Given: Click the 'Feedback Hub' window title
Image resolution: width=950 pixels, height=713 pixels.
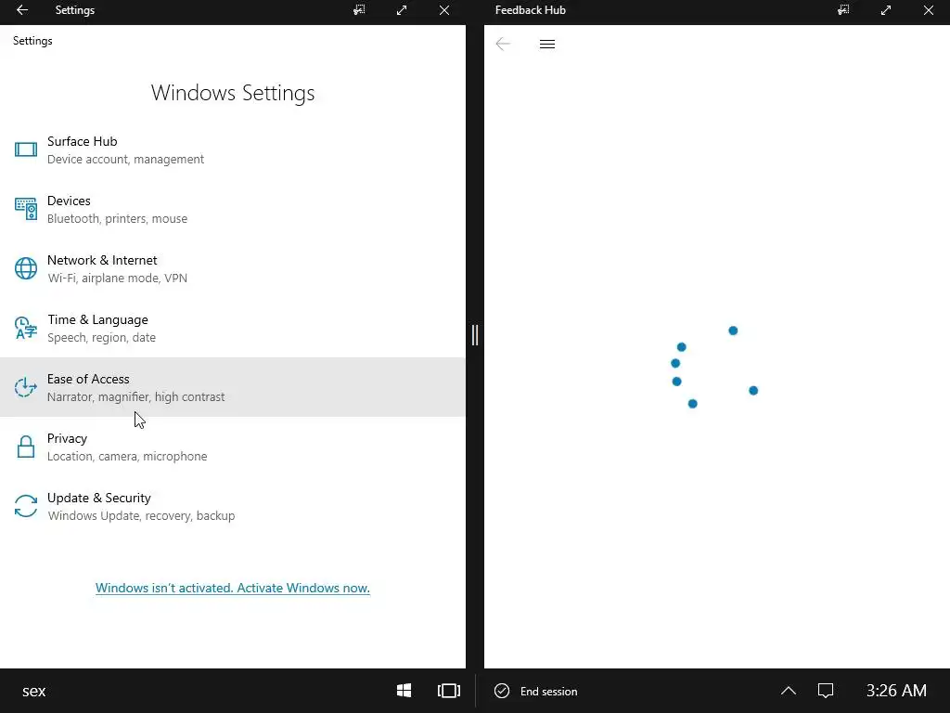Looking at the screenshot, I should click(x=530, y=10).
